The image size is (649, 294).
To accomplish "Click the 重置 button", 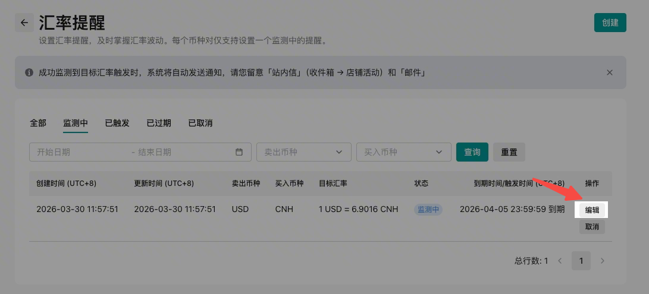I will pyautogui.click(x=509, y=152).
